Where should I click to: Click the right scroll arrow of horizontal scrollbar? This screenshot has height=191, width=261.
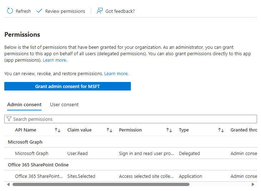coord(253,184)
